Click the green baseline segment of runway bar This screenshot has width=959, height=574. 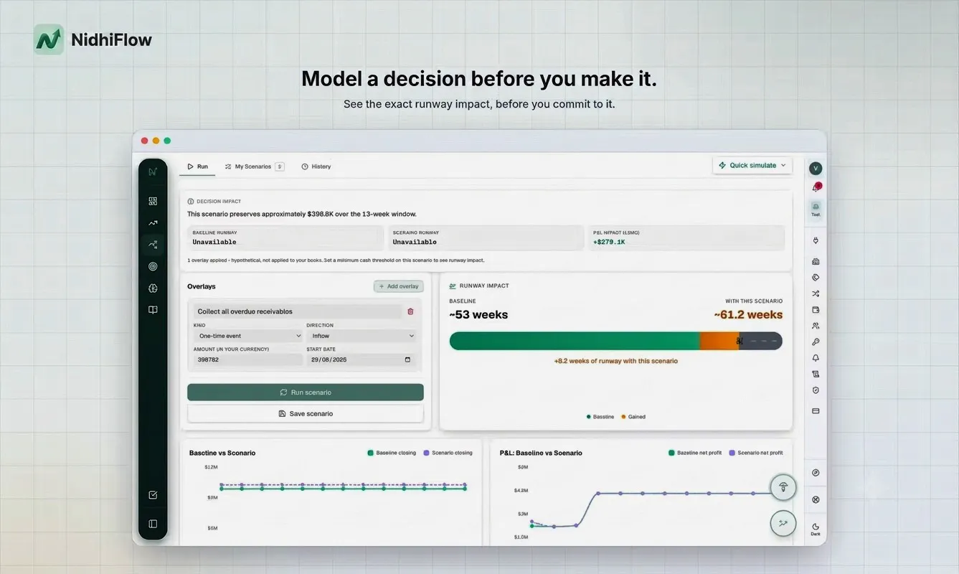coord(575,341)
